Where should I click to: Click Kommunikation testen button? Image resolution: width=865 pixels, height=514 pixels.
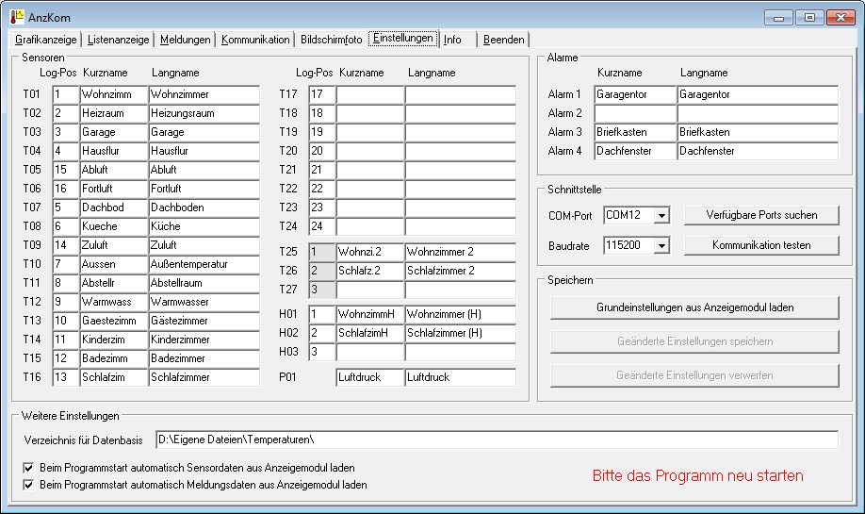point(761,245)
